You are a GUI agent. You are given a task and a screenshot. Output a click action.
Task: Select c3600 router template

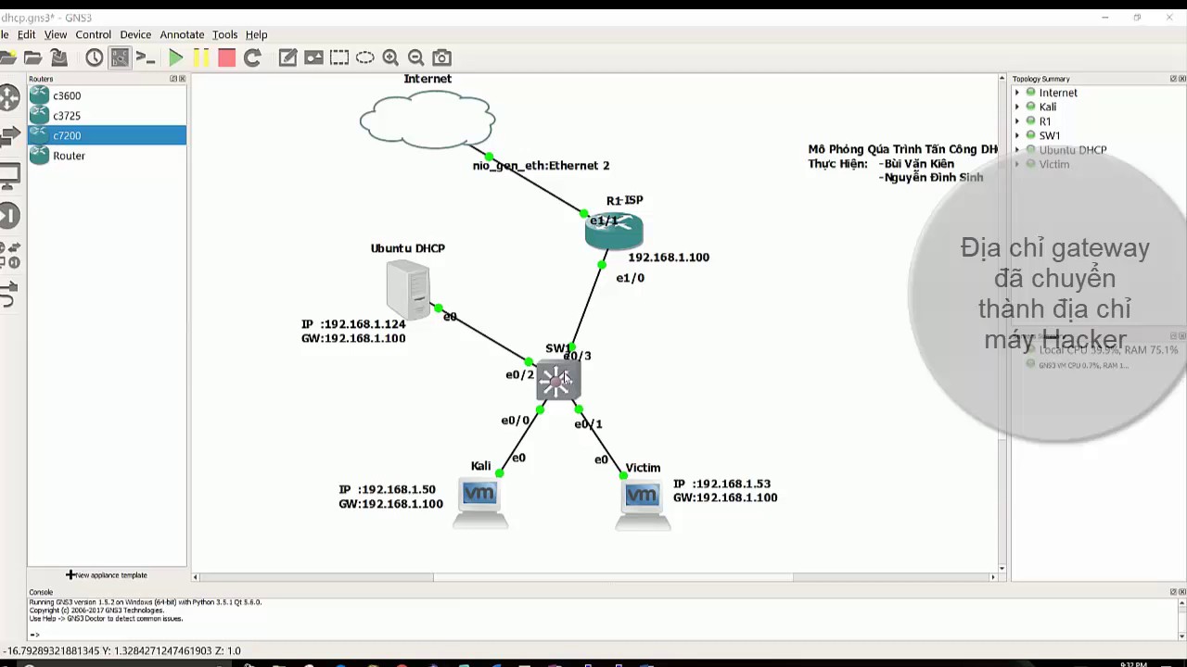pyautogui.click(x=107, y=95)
